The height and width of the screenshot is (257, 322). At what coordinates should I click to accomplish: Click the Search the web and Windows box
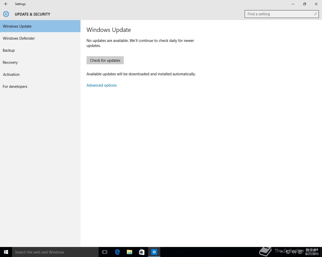[x=55, y=252]
